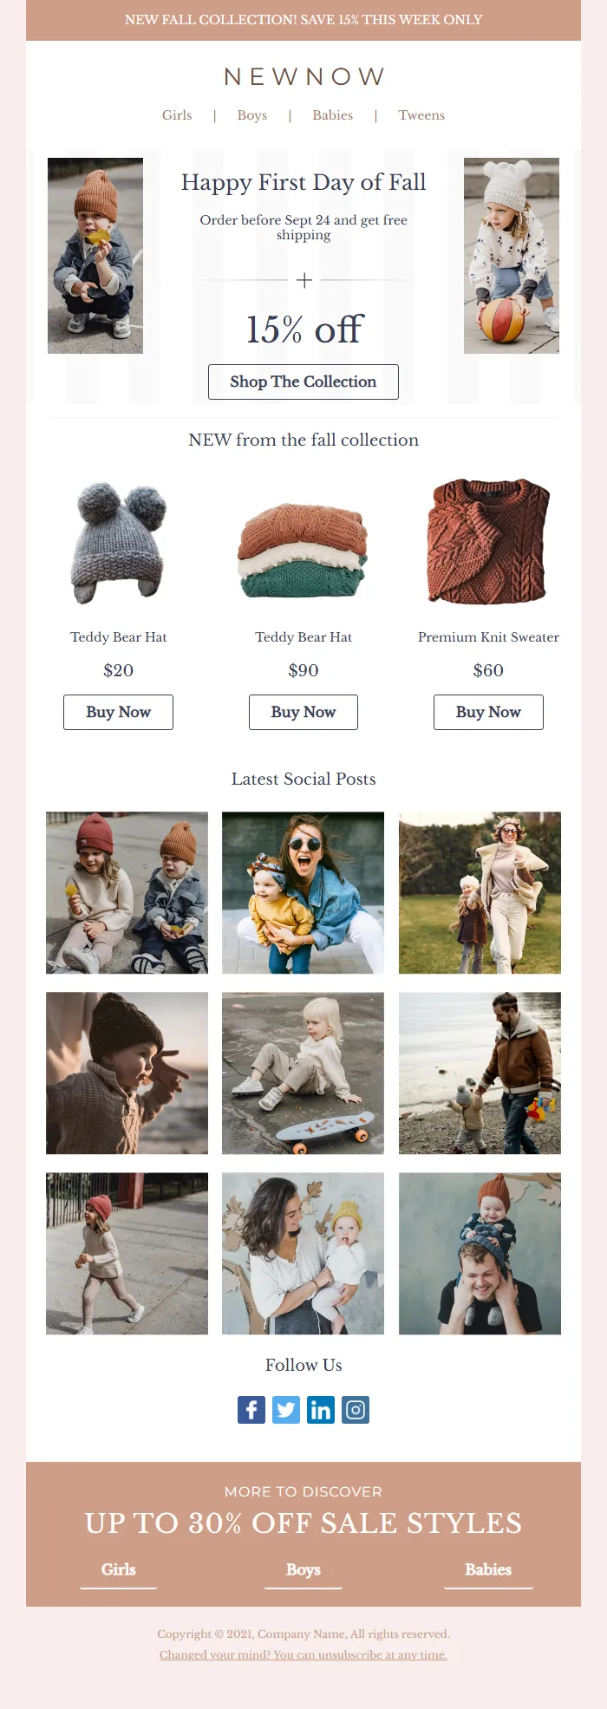This screenshot has height=1709, width=607.
Task: Select Boys in the top navigation
Action: (252, 115)
